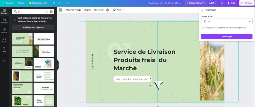Click the image info icon
The image size is (255, 107).
click(x=107, y=10)
